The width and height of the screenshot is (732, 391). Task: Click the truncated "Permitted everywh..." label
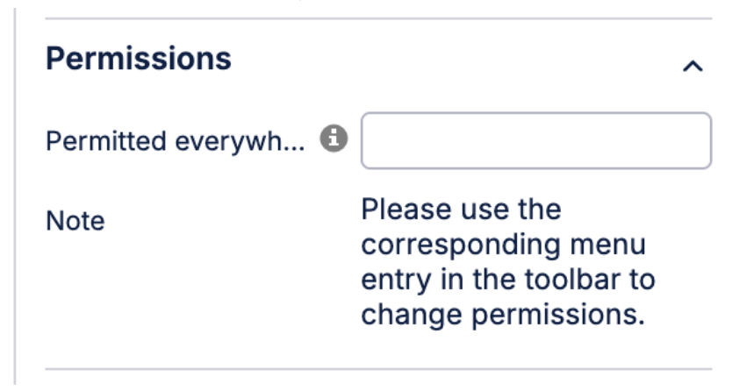click(x=174, y=140)
